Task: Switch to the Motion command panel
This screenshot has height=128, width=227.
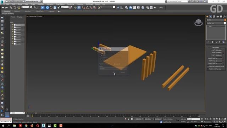Action: 217,17
